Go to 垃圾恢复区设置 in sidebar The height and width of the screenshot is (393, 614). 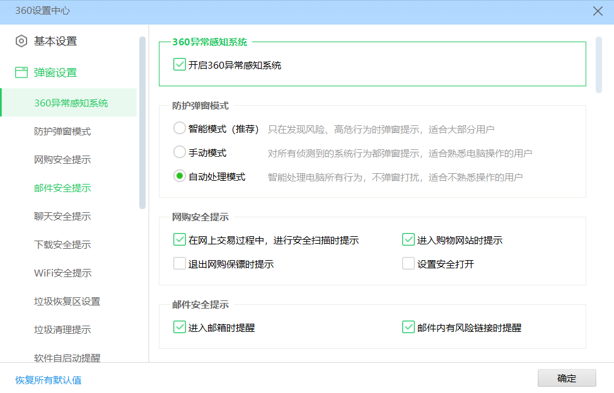point(67,302)
